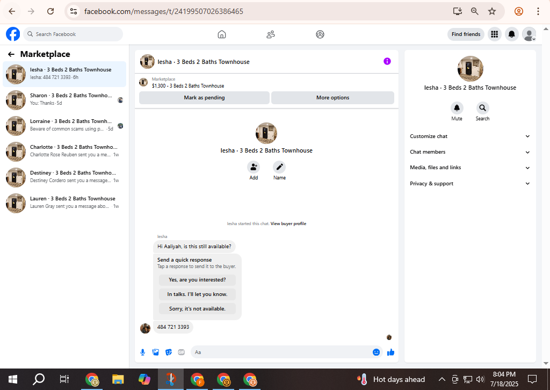The width and height of the screenshot is (550, 390).
Task: Open the Destiney conversation in list
Action: tap(64, 177)
